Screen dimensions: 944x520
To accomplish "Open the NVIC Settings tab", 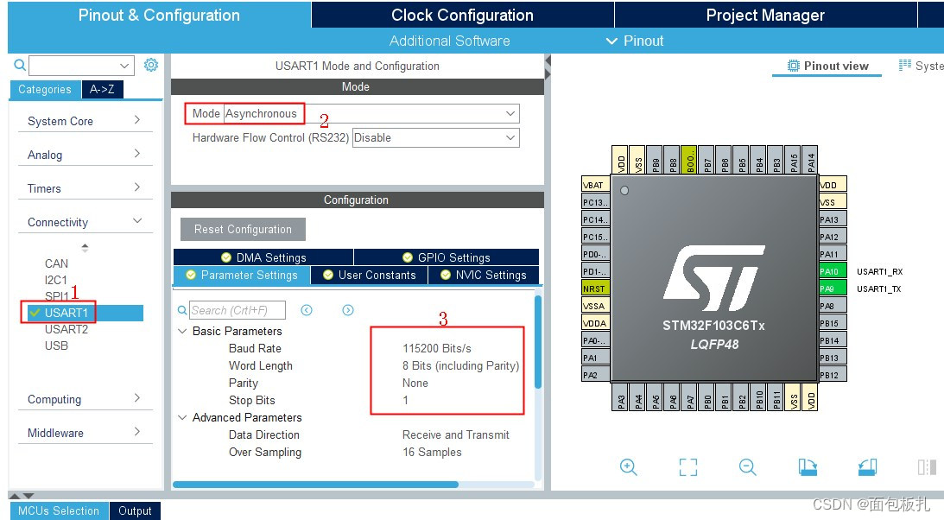I will [484, 275].
